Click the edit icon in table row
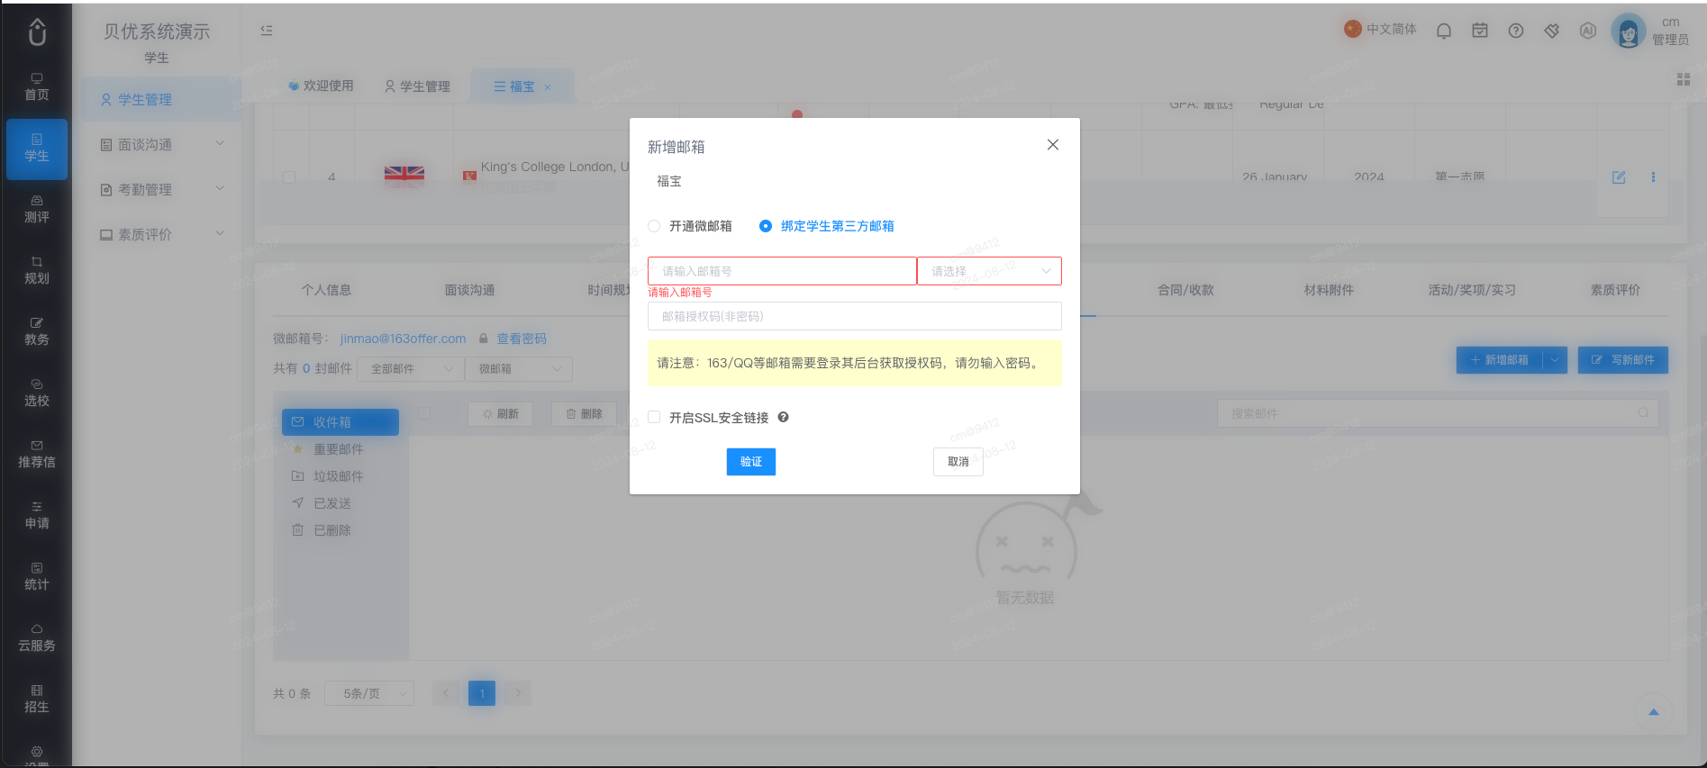 click(1619, 177)
